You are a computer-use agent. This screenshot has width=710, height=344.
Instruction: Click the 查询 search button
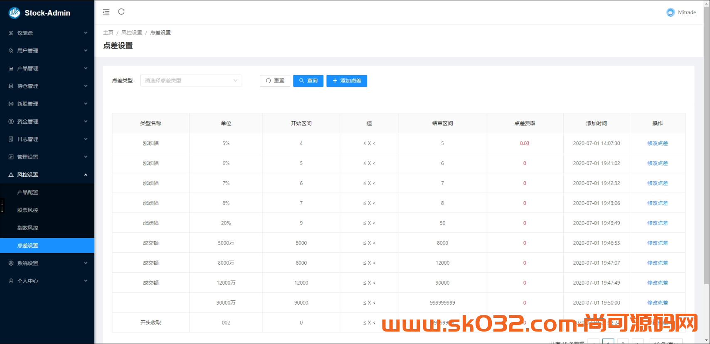(x=308, y=81)
